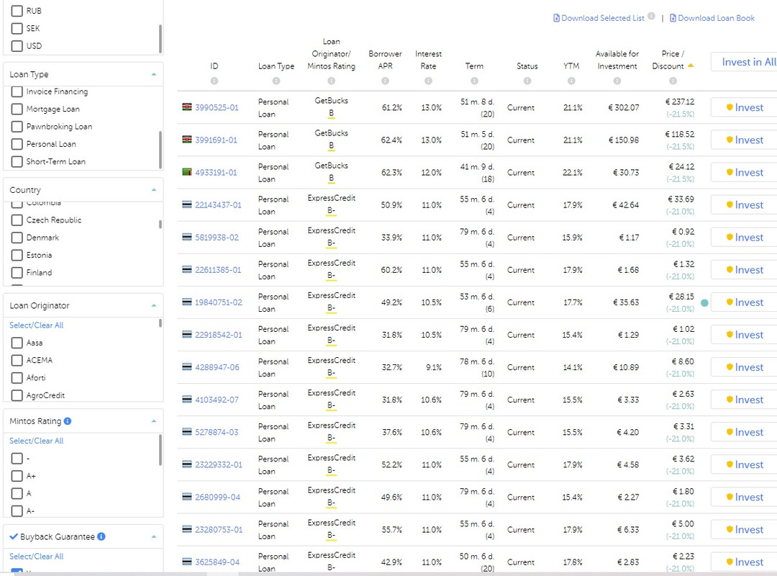Click the info icon under ID column header
777x576 pixels.
214,81
